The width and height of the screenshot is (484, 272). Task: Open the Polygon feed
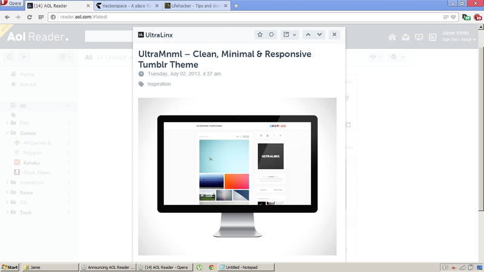tap(33, 153)
